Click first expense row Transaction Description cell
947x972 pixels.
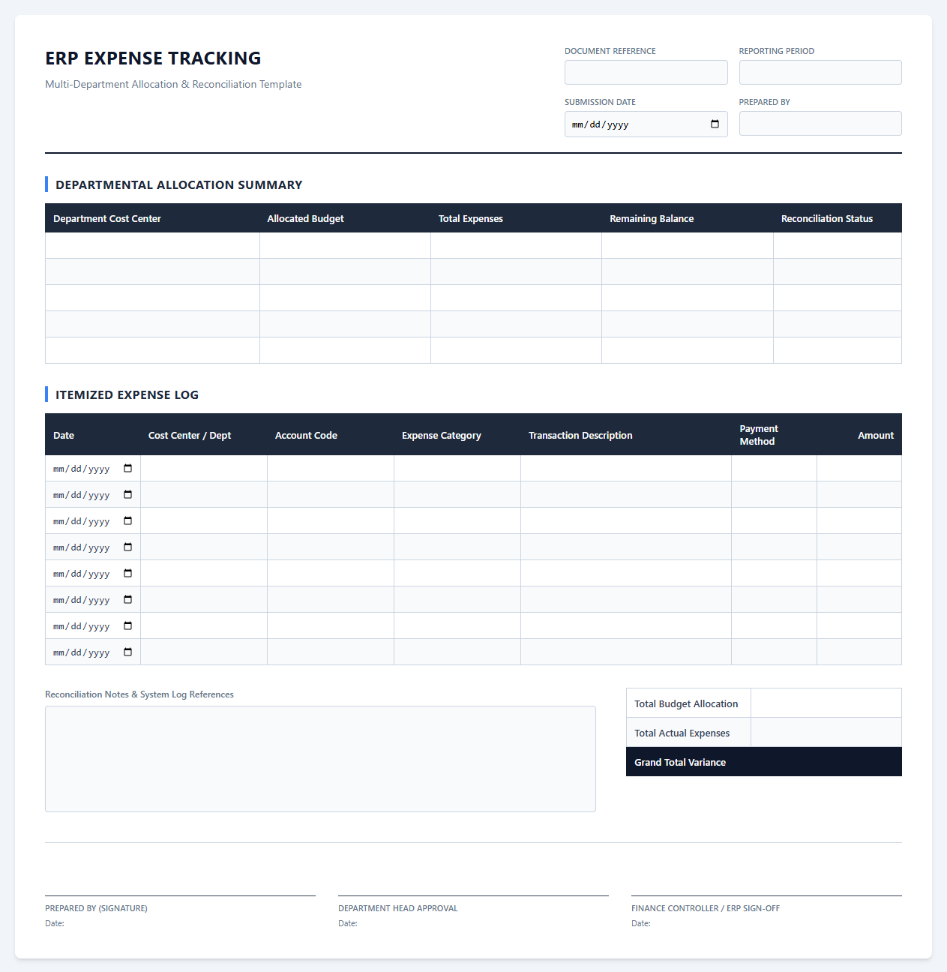626,468
